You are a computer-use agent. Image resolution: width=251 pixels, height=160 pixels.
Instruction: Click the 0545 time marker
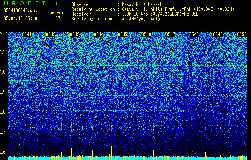123,34
